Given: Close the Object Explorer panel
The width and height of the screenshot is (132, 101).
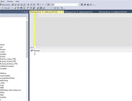Looking at the screenshot, I should 27,12.
